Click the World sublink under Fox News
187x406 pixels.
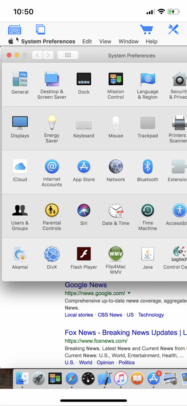point(85,362)
